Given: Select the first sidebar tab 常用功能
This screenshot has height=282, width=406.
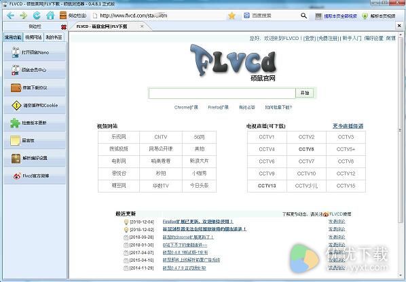Looking at the screenshot, I should coord(13,37).
